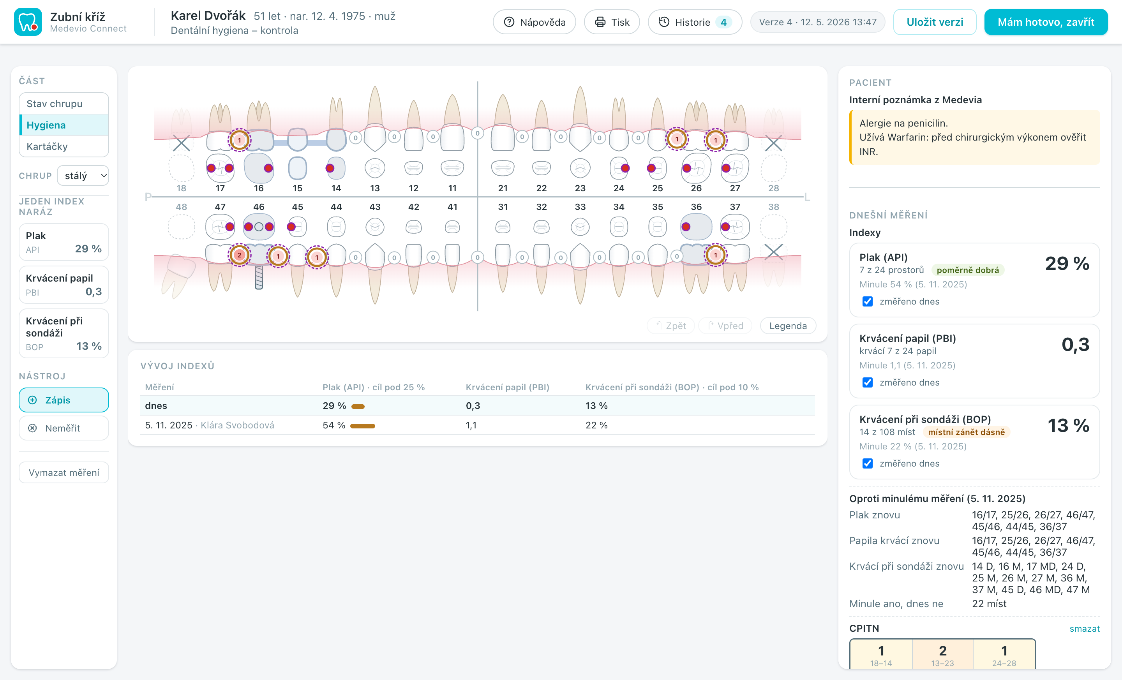This screenshot has width=1122, height=680.
Task: Click Mám hotovo, zavřít button
Action: point(1046,22)
